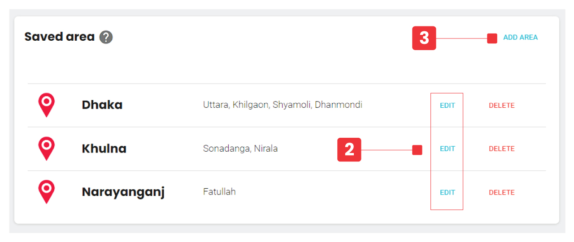Click Dhaka's list of sub-areas text
The height and width of the screenshot is (242, 574).
(x=283, y=105)
